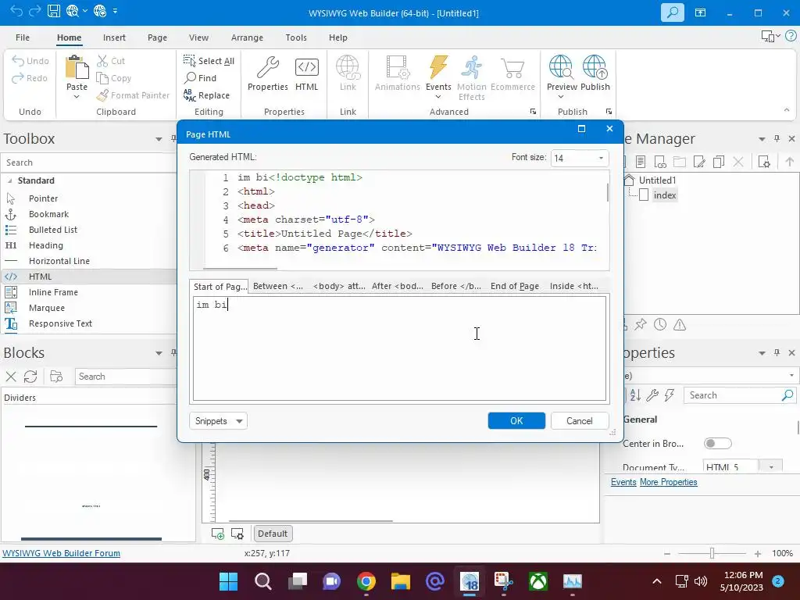Click Redo in the ribbon
This screenshot has width=800, height=600.
point(30,78)
